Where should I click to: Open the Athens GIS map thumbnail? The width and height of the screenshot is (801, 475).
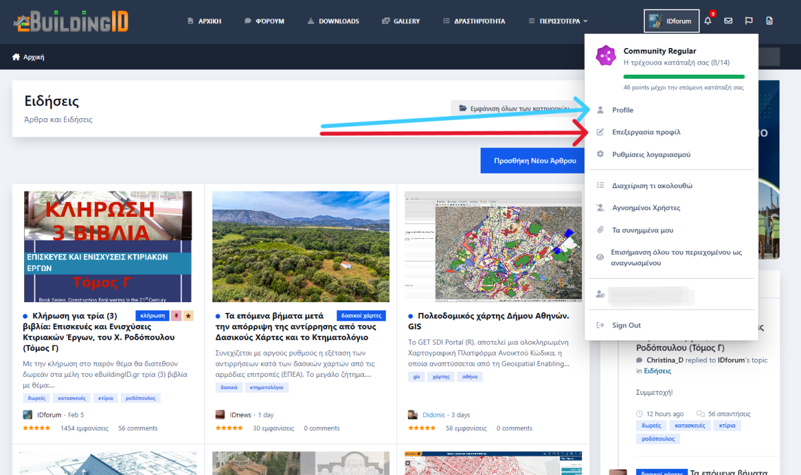[x=493, y=247]
